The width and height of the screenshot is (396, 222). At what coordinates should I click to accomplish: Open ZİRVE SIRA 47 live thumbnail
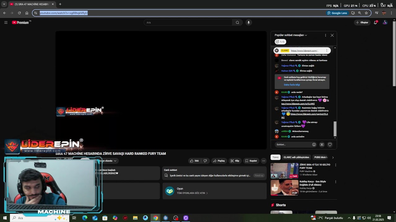(284, 171)
